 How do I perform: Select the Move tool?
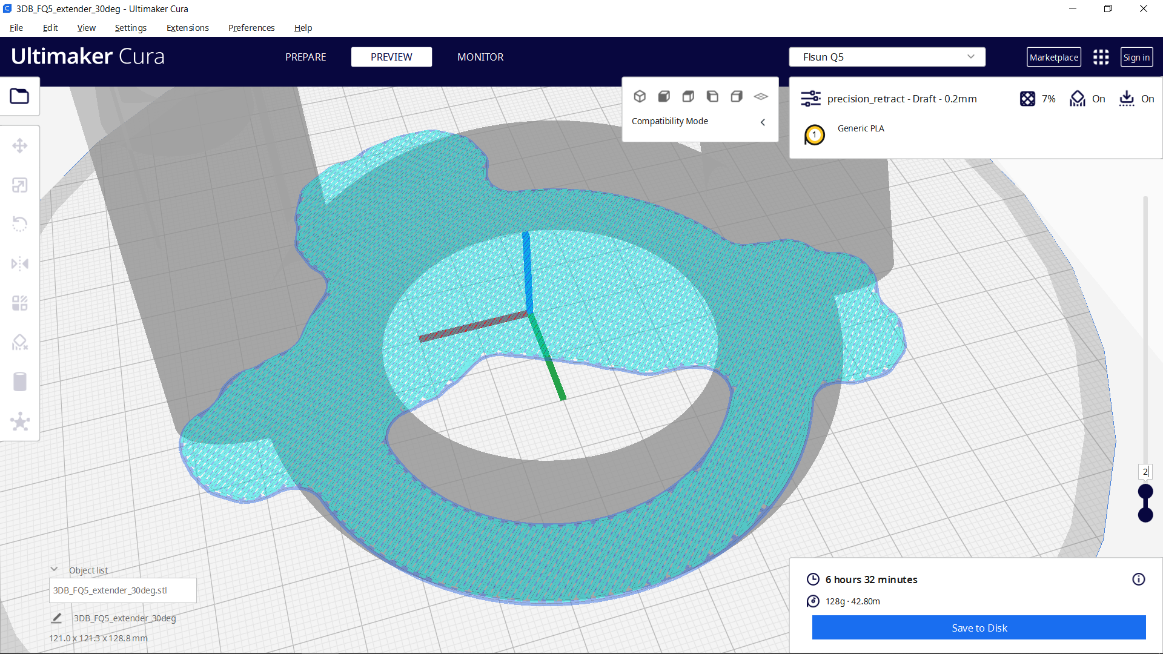[20, 145]
